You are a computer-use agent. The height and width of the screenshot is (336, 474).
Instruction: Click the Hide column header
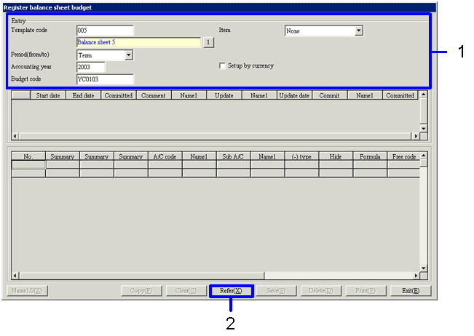click(336, 156)
